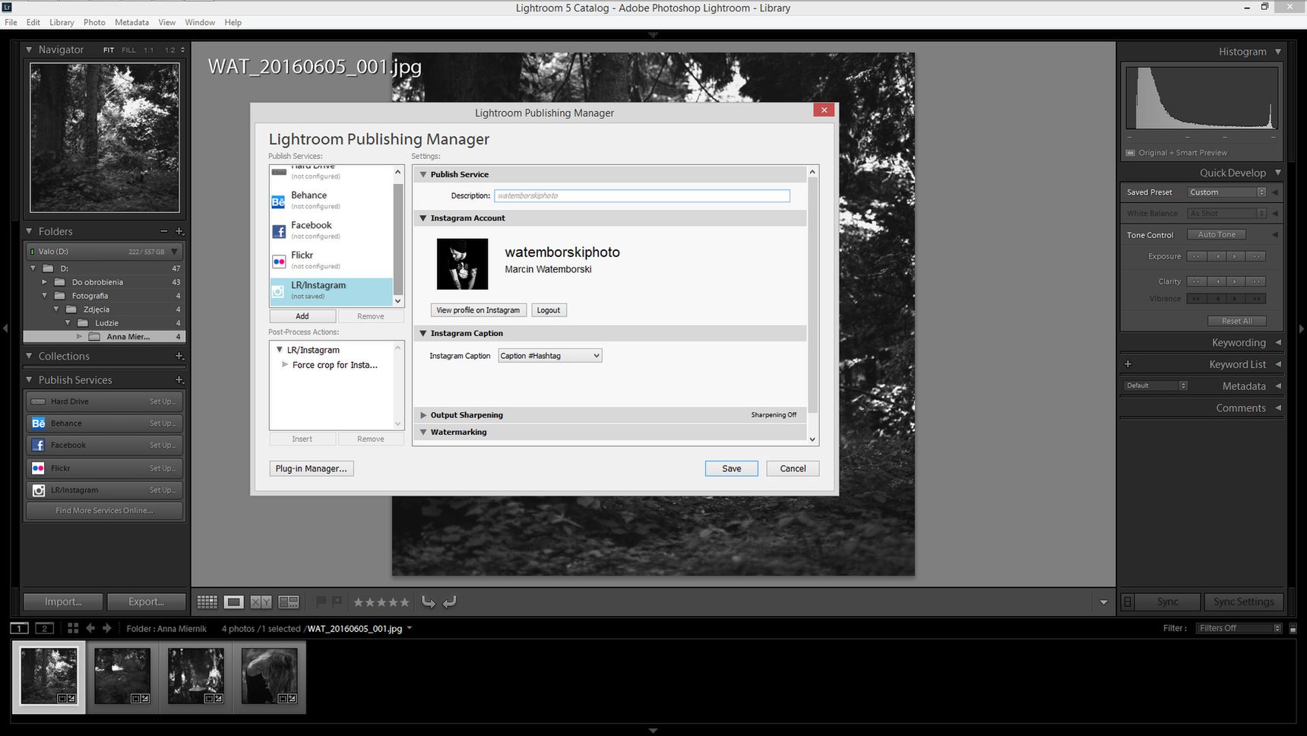This screenshot has width=1307, height=736.
Task: Add a new folder with the Folders plus icon
Action: click(179, 231)
